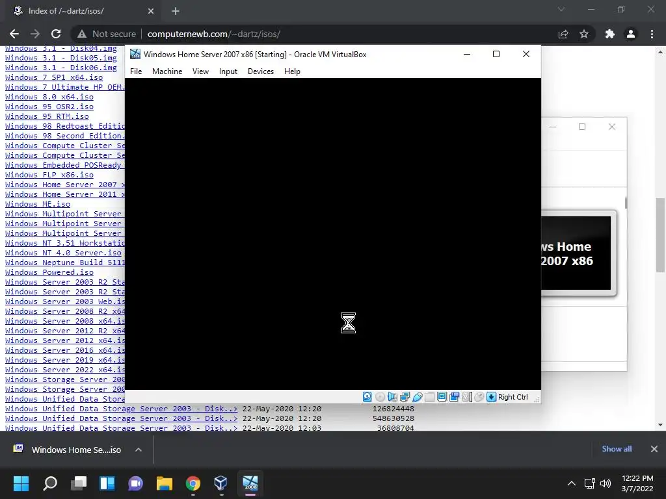Open the Windows 95 OSR2.iso link
Image resolution: width=666 pixels, height=499 pixels.
click(x=49, y=107)
